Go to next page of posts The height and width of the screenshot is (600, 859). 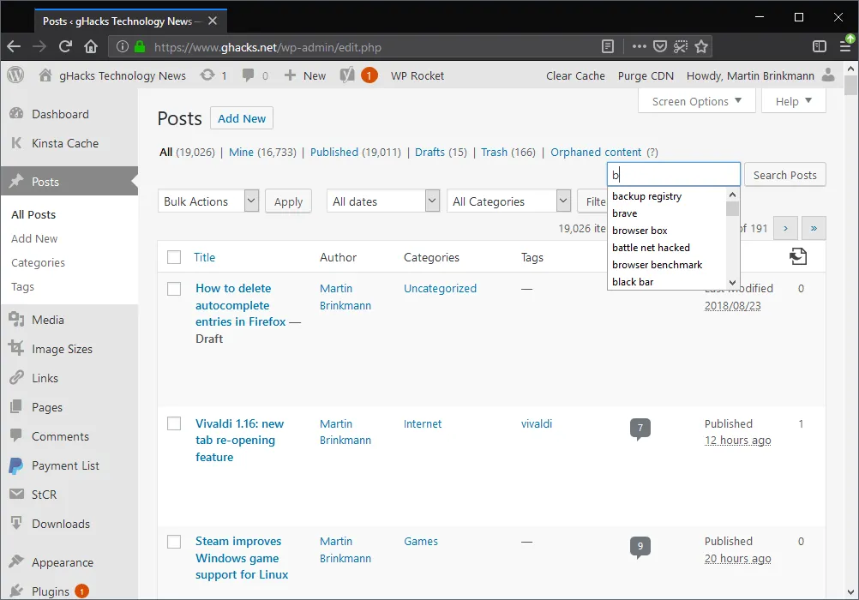pos(785,228)
